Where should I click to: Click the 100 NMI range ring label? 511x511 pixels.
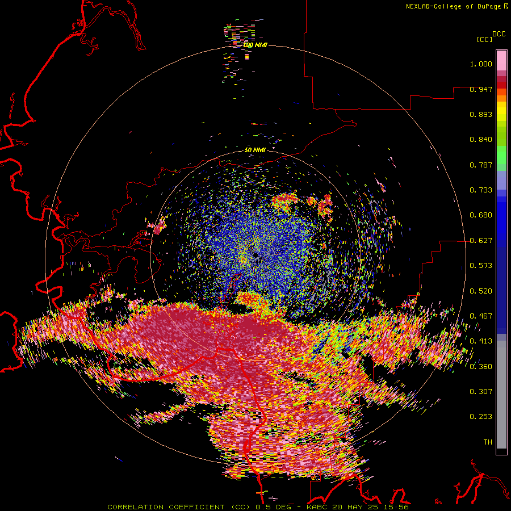pos(256,45)
